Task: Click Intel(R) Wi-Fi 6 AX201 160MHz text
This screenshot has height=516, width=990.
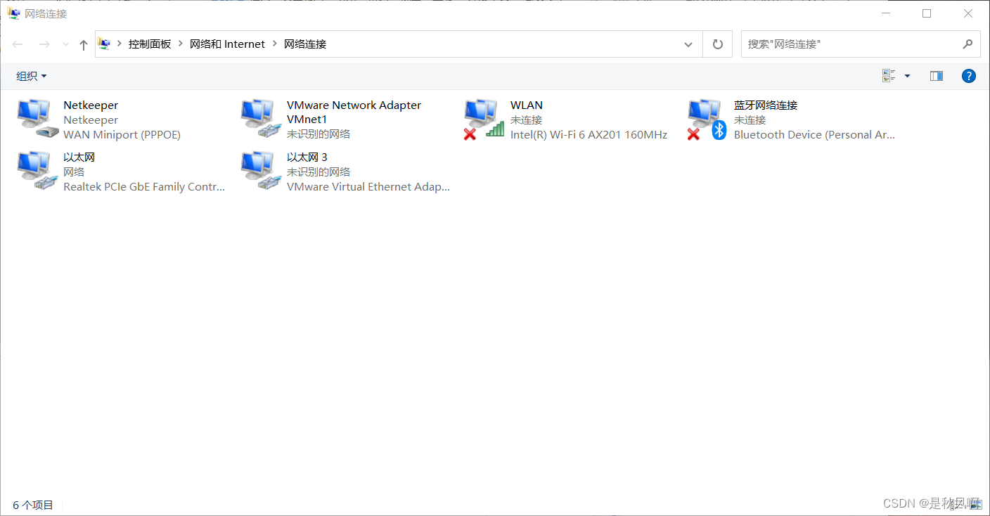Action: [589, 135]
